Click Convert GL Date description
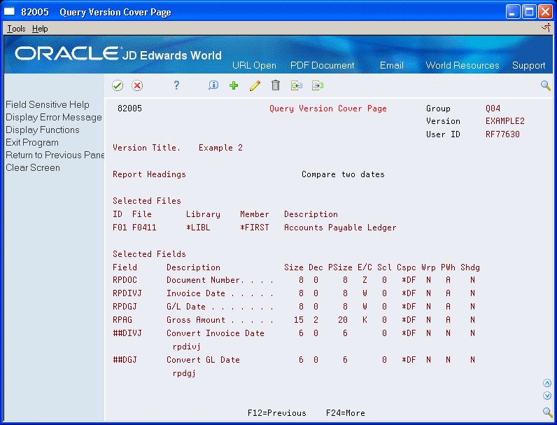The height and width of the screenshot is (425, 557). click(203, 360)
